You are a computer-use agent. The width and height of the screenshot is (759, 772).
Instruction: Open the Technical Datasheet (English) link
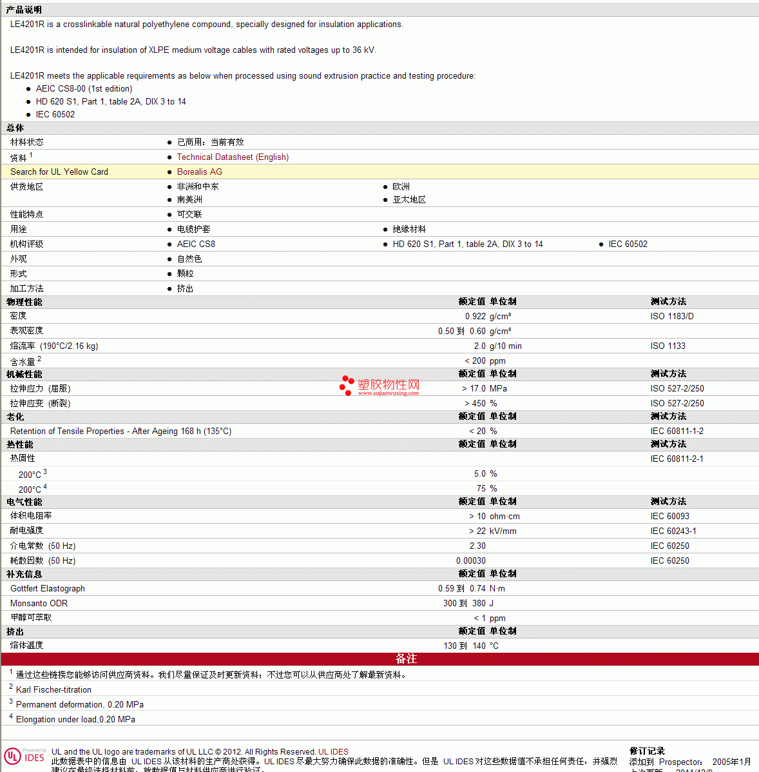click(233, 157)
